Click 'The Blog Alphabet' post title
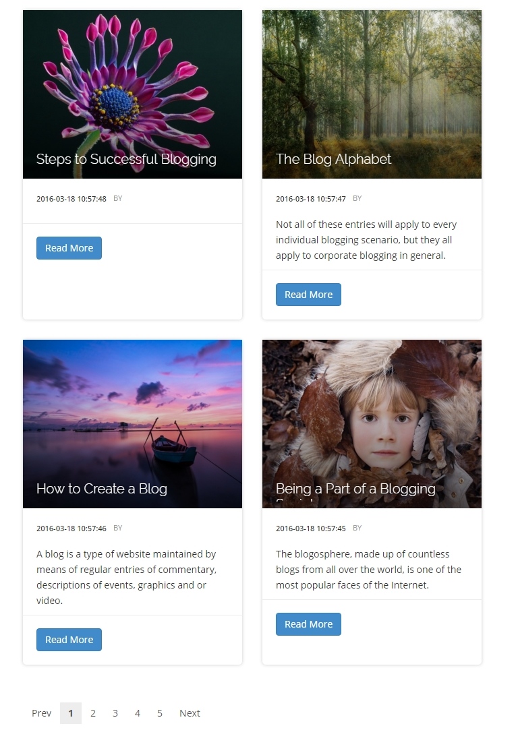This screenshot has width=518, height=755. point(333,159)
